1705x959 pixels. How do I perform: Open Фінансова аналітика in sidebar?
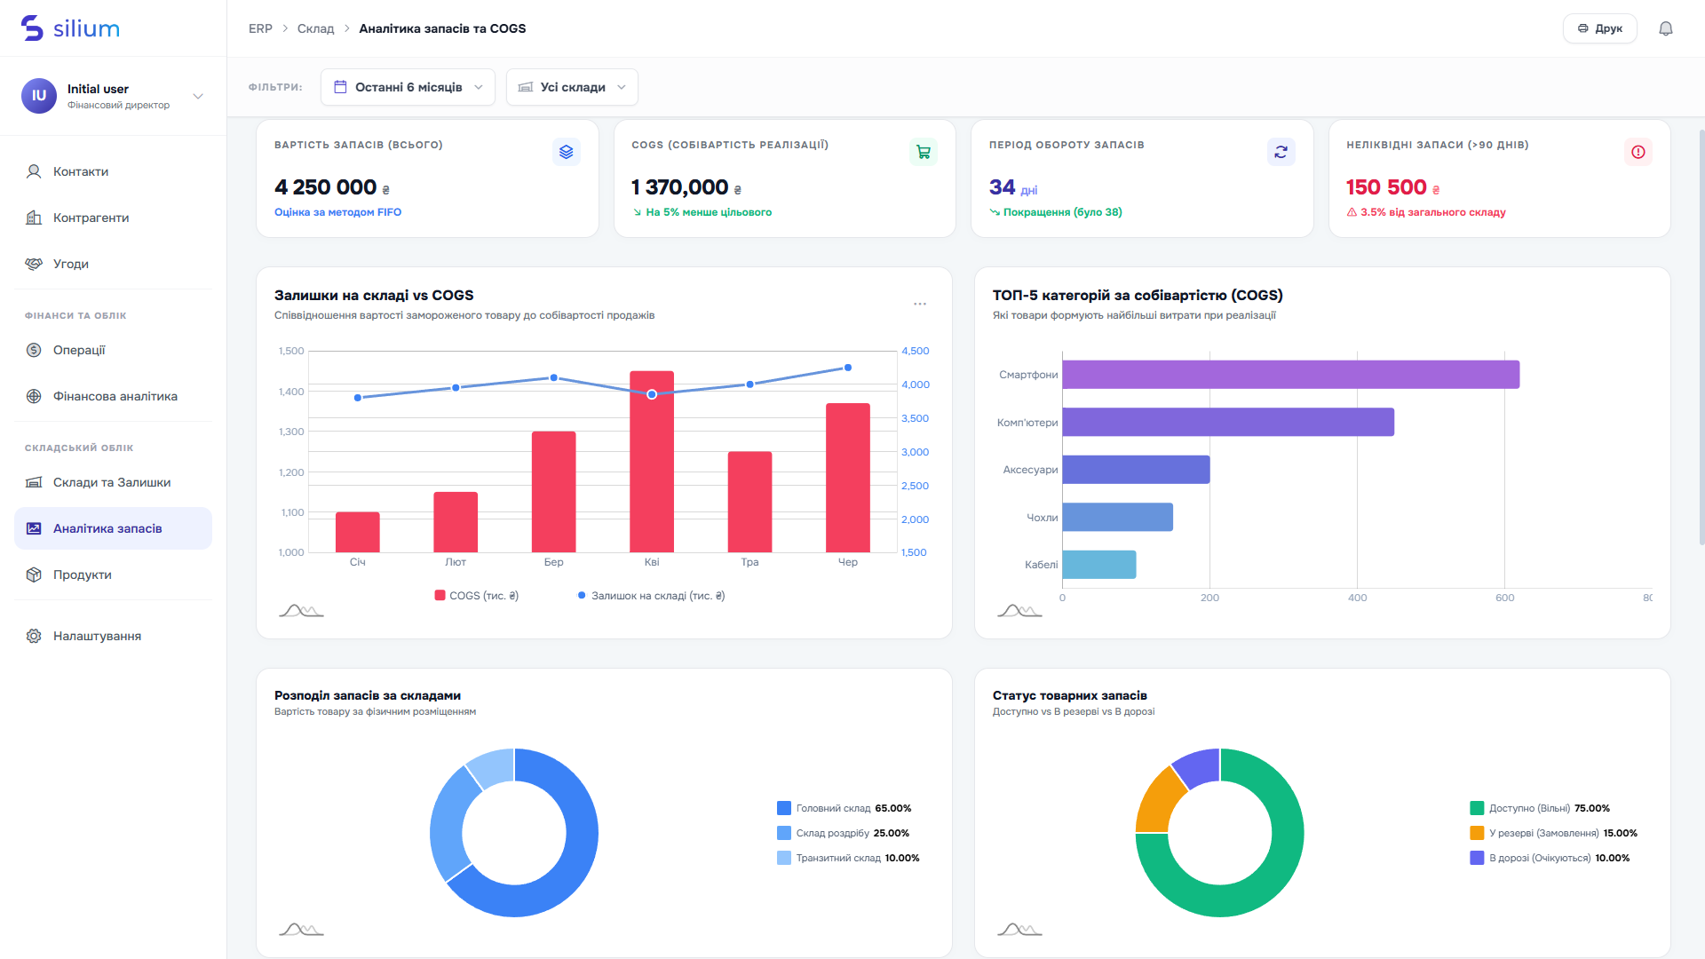[x=114, y=396]
